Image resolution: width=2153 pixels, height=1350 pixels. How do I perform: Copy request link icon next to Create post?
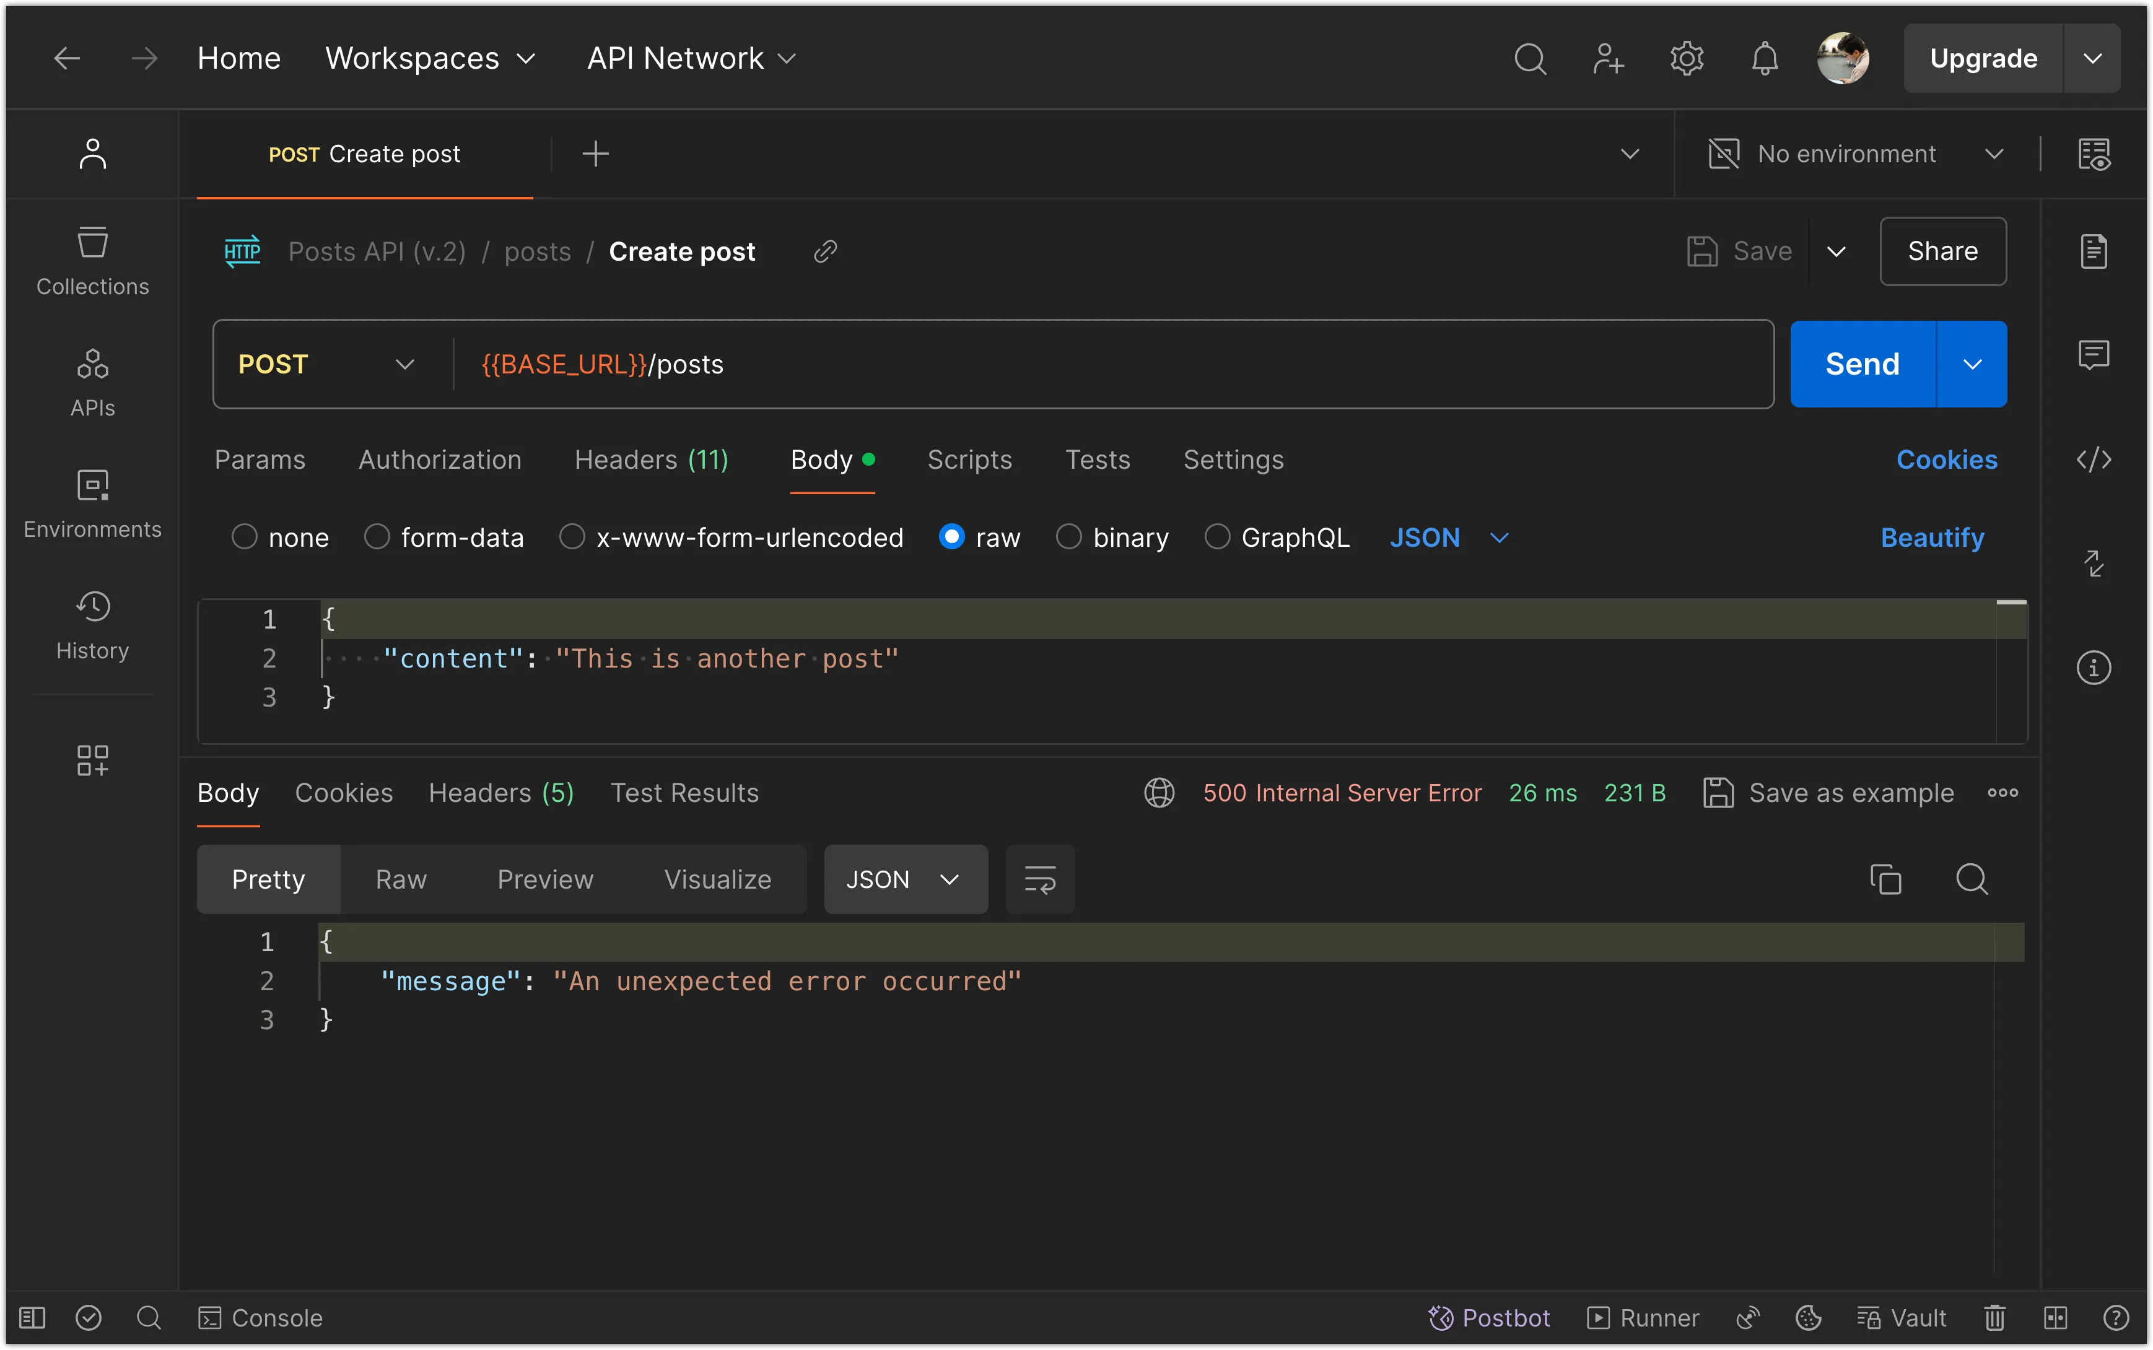pos(825,252)
